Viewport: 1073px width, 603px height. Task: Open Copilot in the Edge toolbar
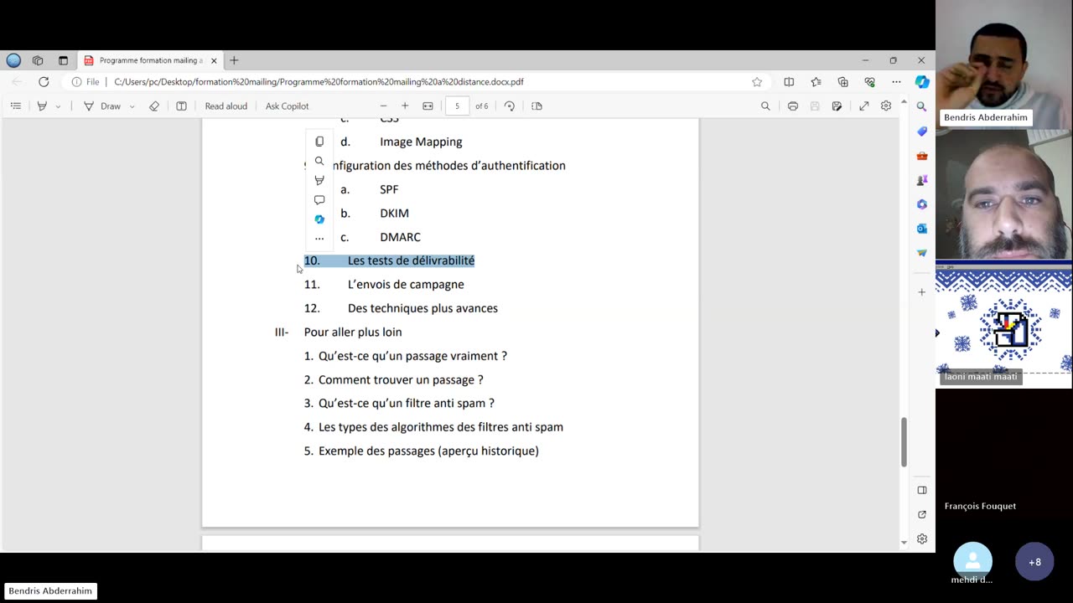click(922, 82)
